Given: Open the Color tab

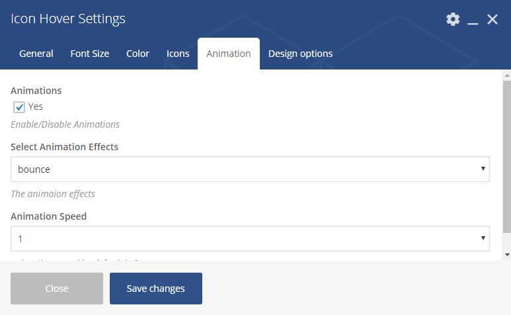Looking at the screenshot, I should click(138, 54).
